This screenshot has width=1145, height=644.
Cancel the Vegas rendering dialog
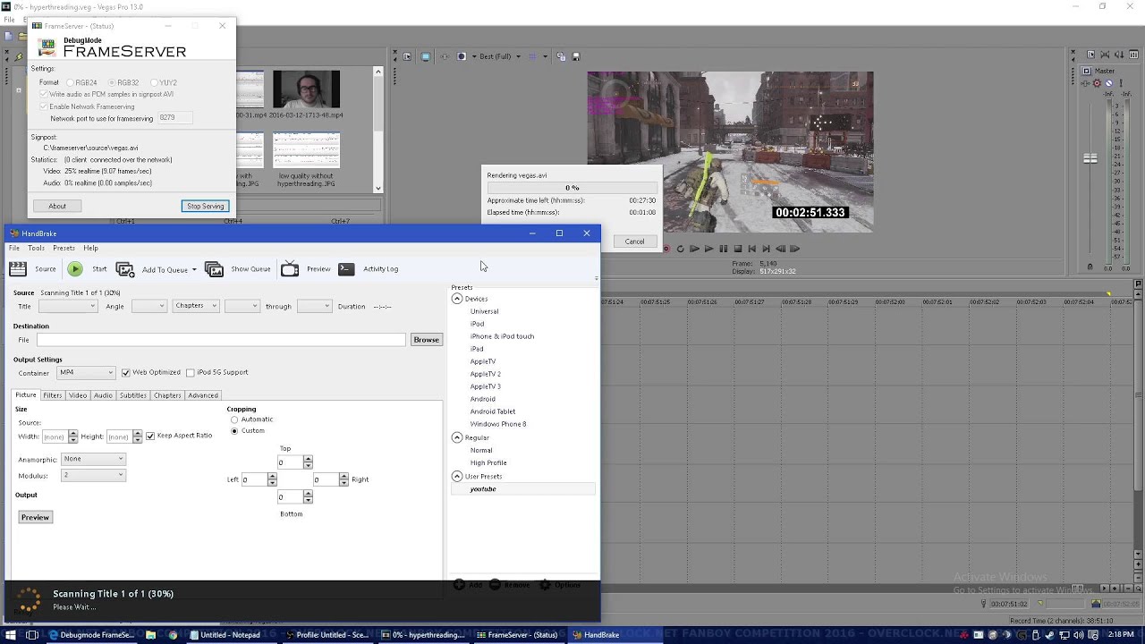click(634, 241)
